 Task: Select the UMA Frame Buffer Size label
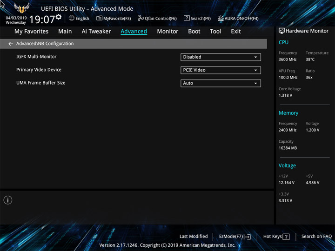pos(40,83)
